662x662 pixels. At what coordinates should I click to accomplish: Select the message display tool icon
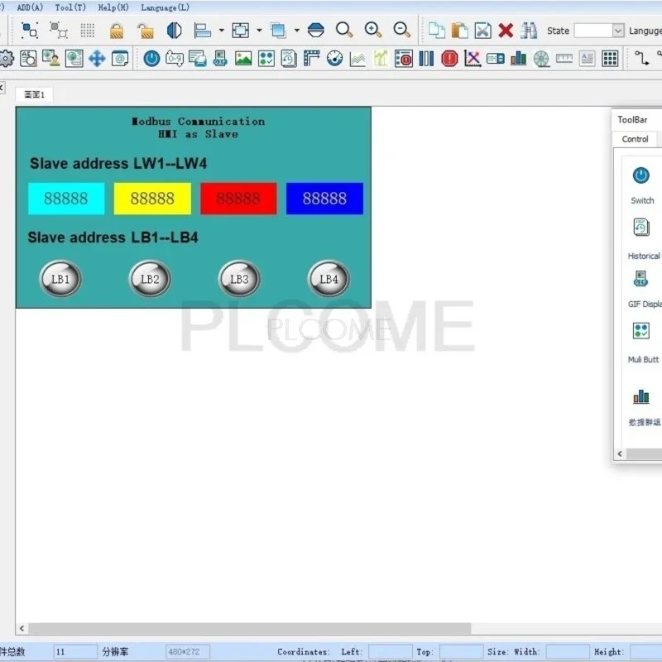(197, 59)
